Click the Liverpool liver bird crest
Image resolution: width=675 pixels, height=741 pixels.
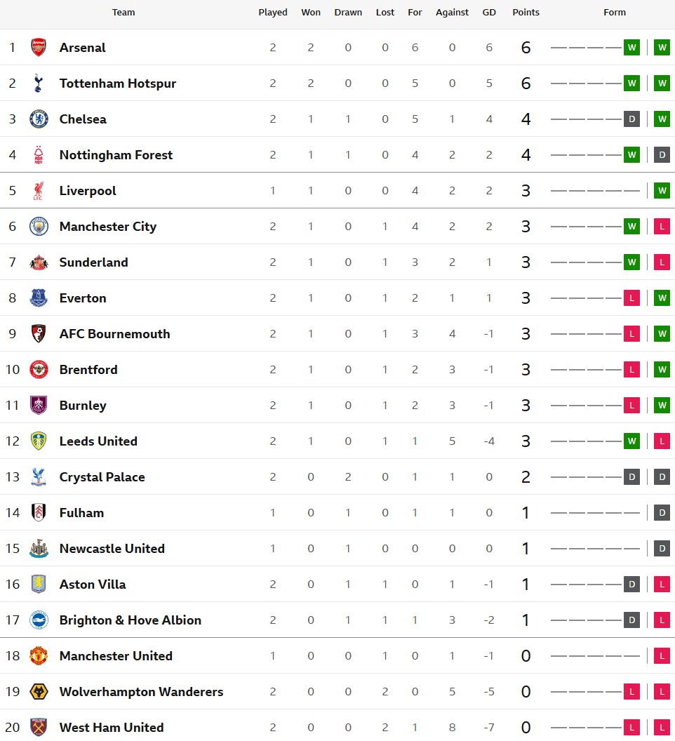[x=39, y=190]
